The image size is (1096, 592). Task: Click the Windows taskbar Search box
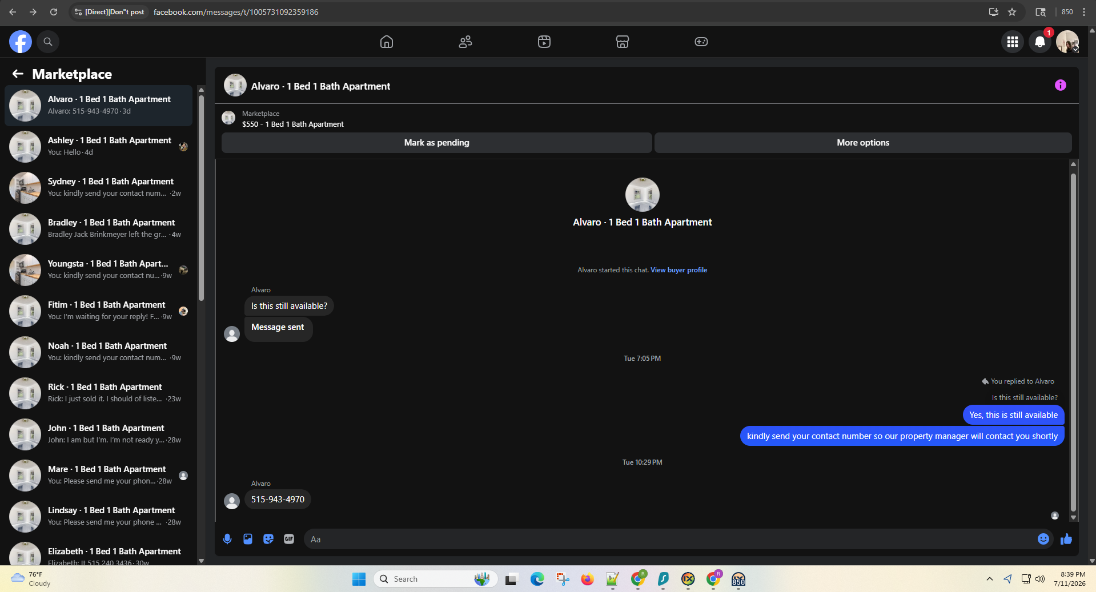[436, 579]
